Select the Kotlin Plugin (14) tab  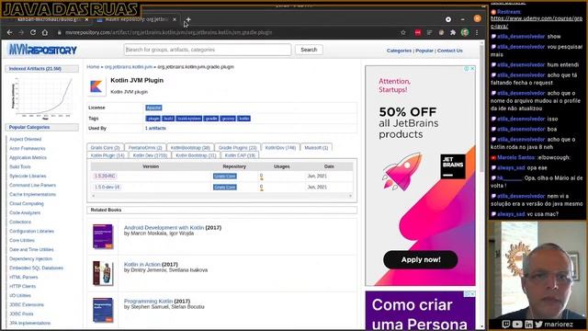pos(107,155)
